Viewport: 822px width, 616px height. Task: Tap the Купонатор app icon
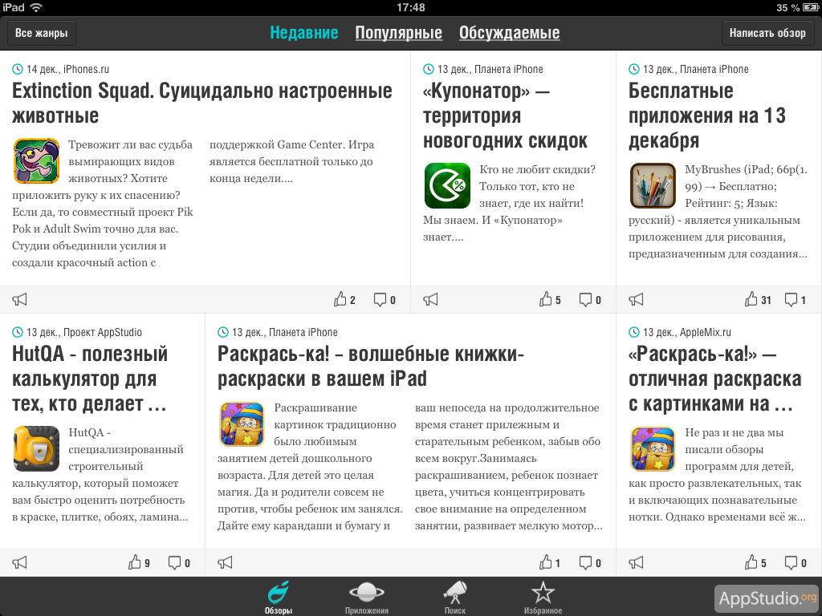tap(446, 186)
